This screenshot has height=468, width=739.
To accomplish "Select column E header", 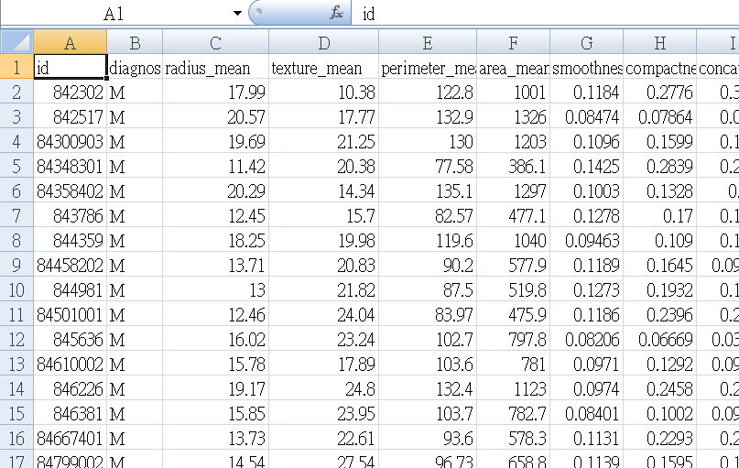I will (428, 43).
